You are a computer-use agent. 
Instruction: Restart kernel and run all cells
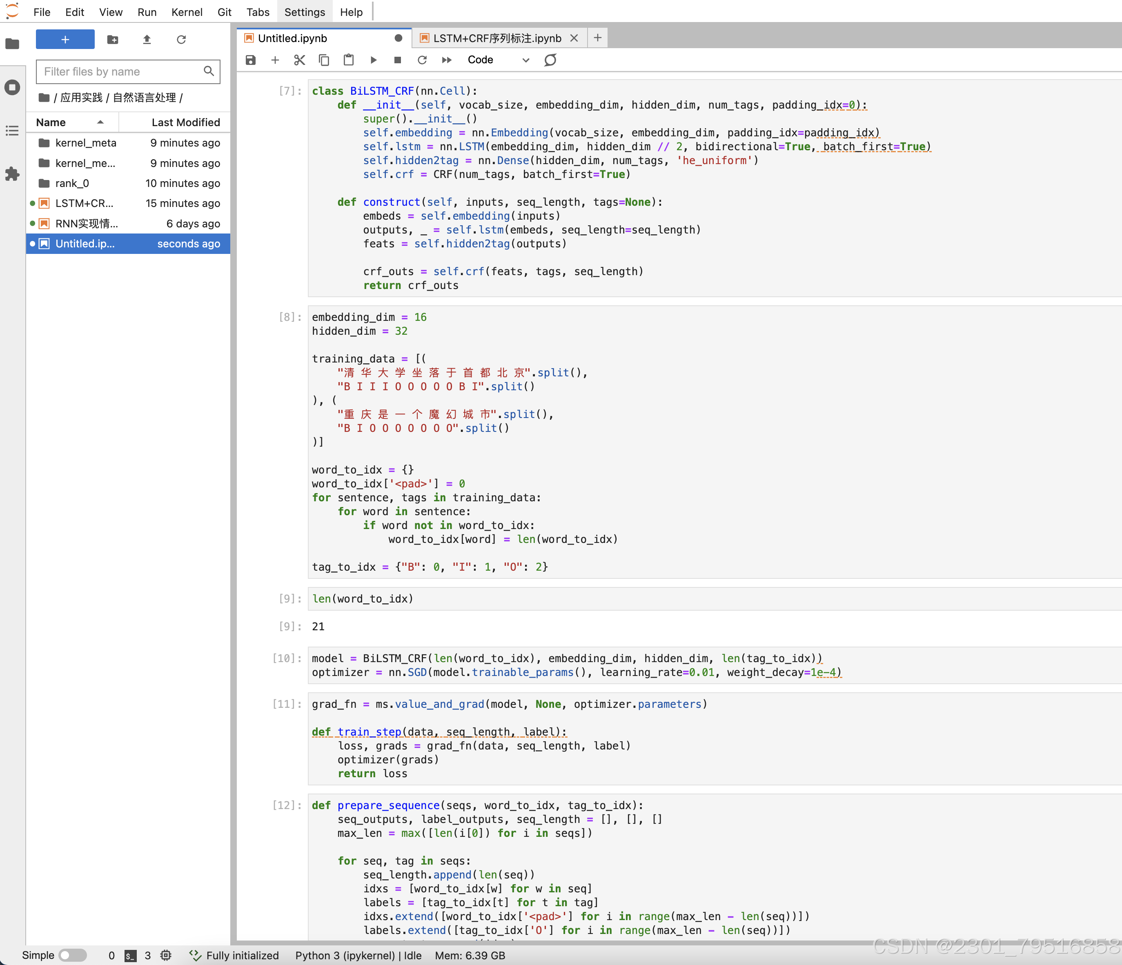click(x=447, y=60)
